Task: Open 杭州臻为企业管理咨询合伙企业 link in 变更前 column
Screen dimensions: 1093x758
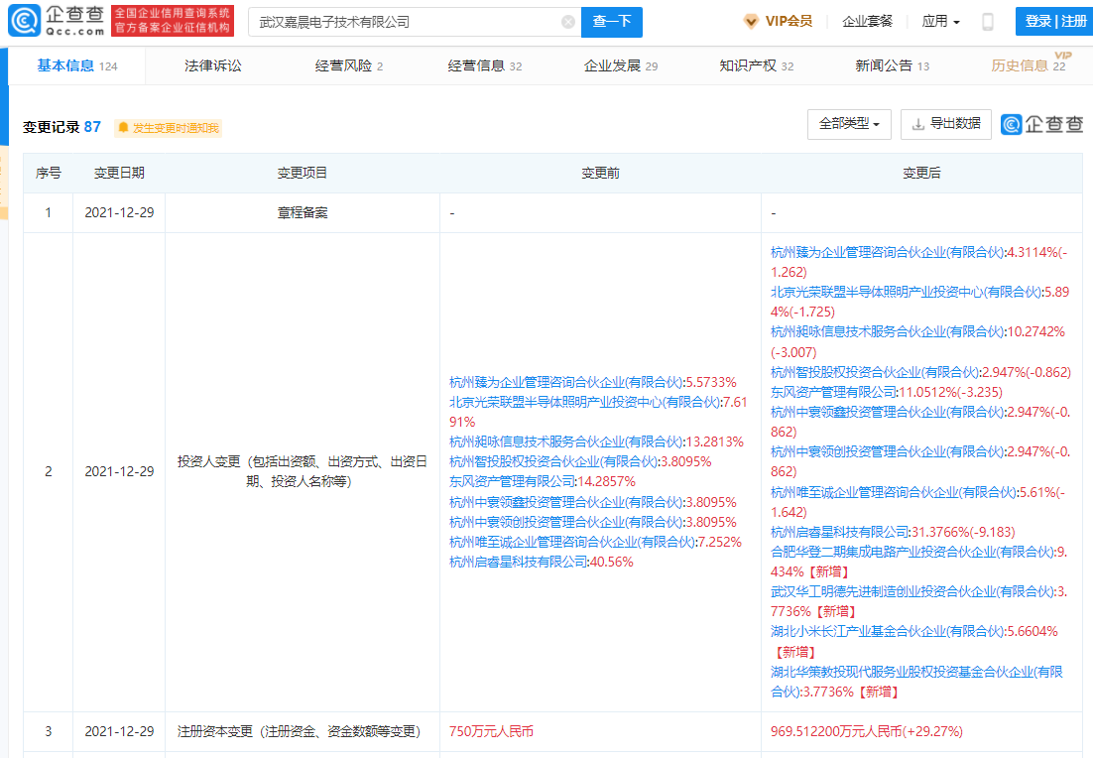Action: (566, 382)
